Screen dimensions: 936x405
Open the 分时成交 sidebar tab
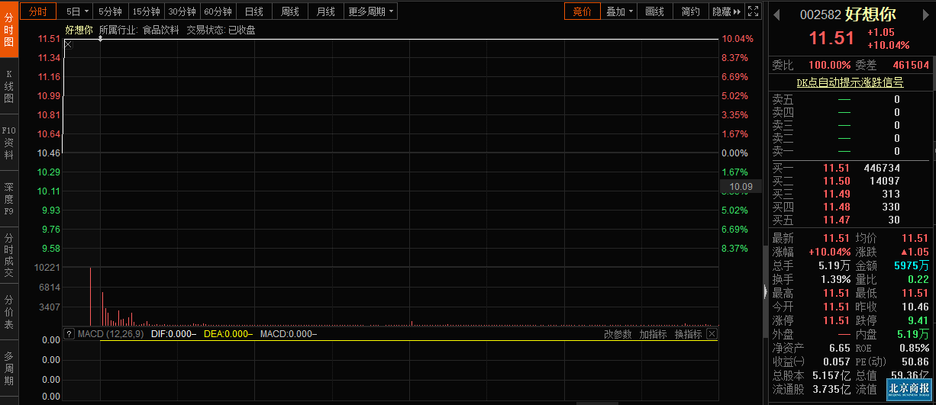point(9,256)
